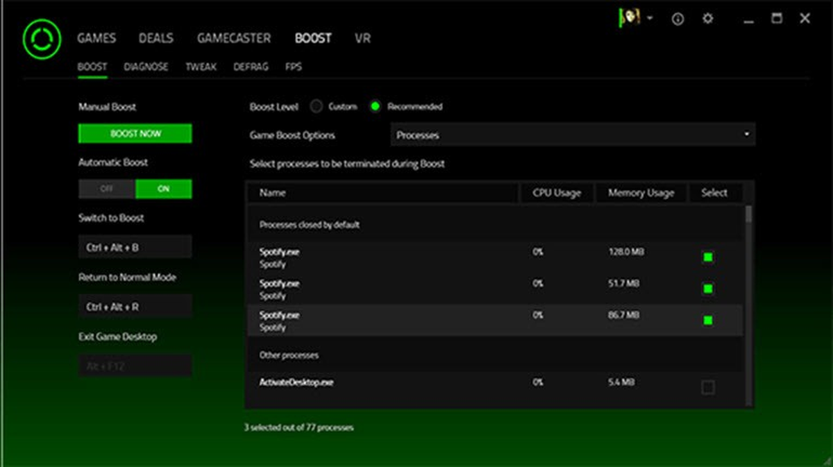Uncheck Spotify.exe using 51.7 MB
The width and height of the screenshot is (833, 467).
click(707, 289)
